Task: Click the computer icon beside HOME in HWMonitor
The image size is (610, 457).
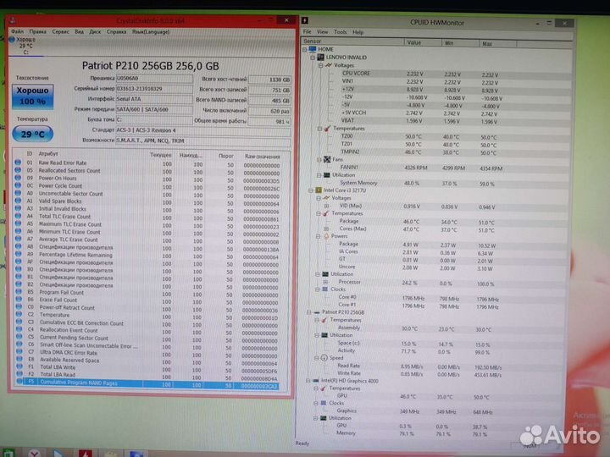Action: (313, 49)
